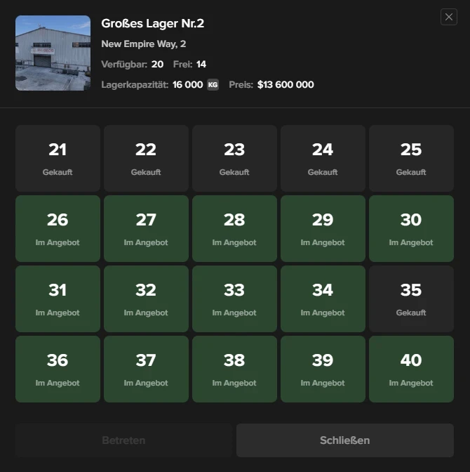Viewport: 470px width, 472px height.
Task: Select storage unit 34 Im Angebot
Action: pyautogui.click(x=323, y=299)
